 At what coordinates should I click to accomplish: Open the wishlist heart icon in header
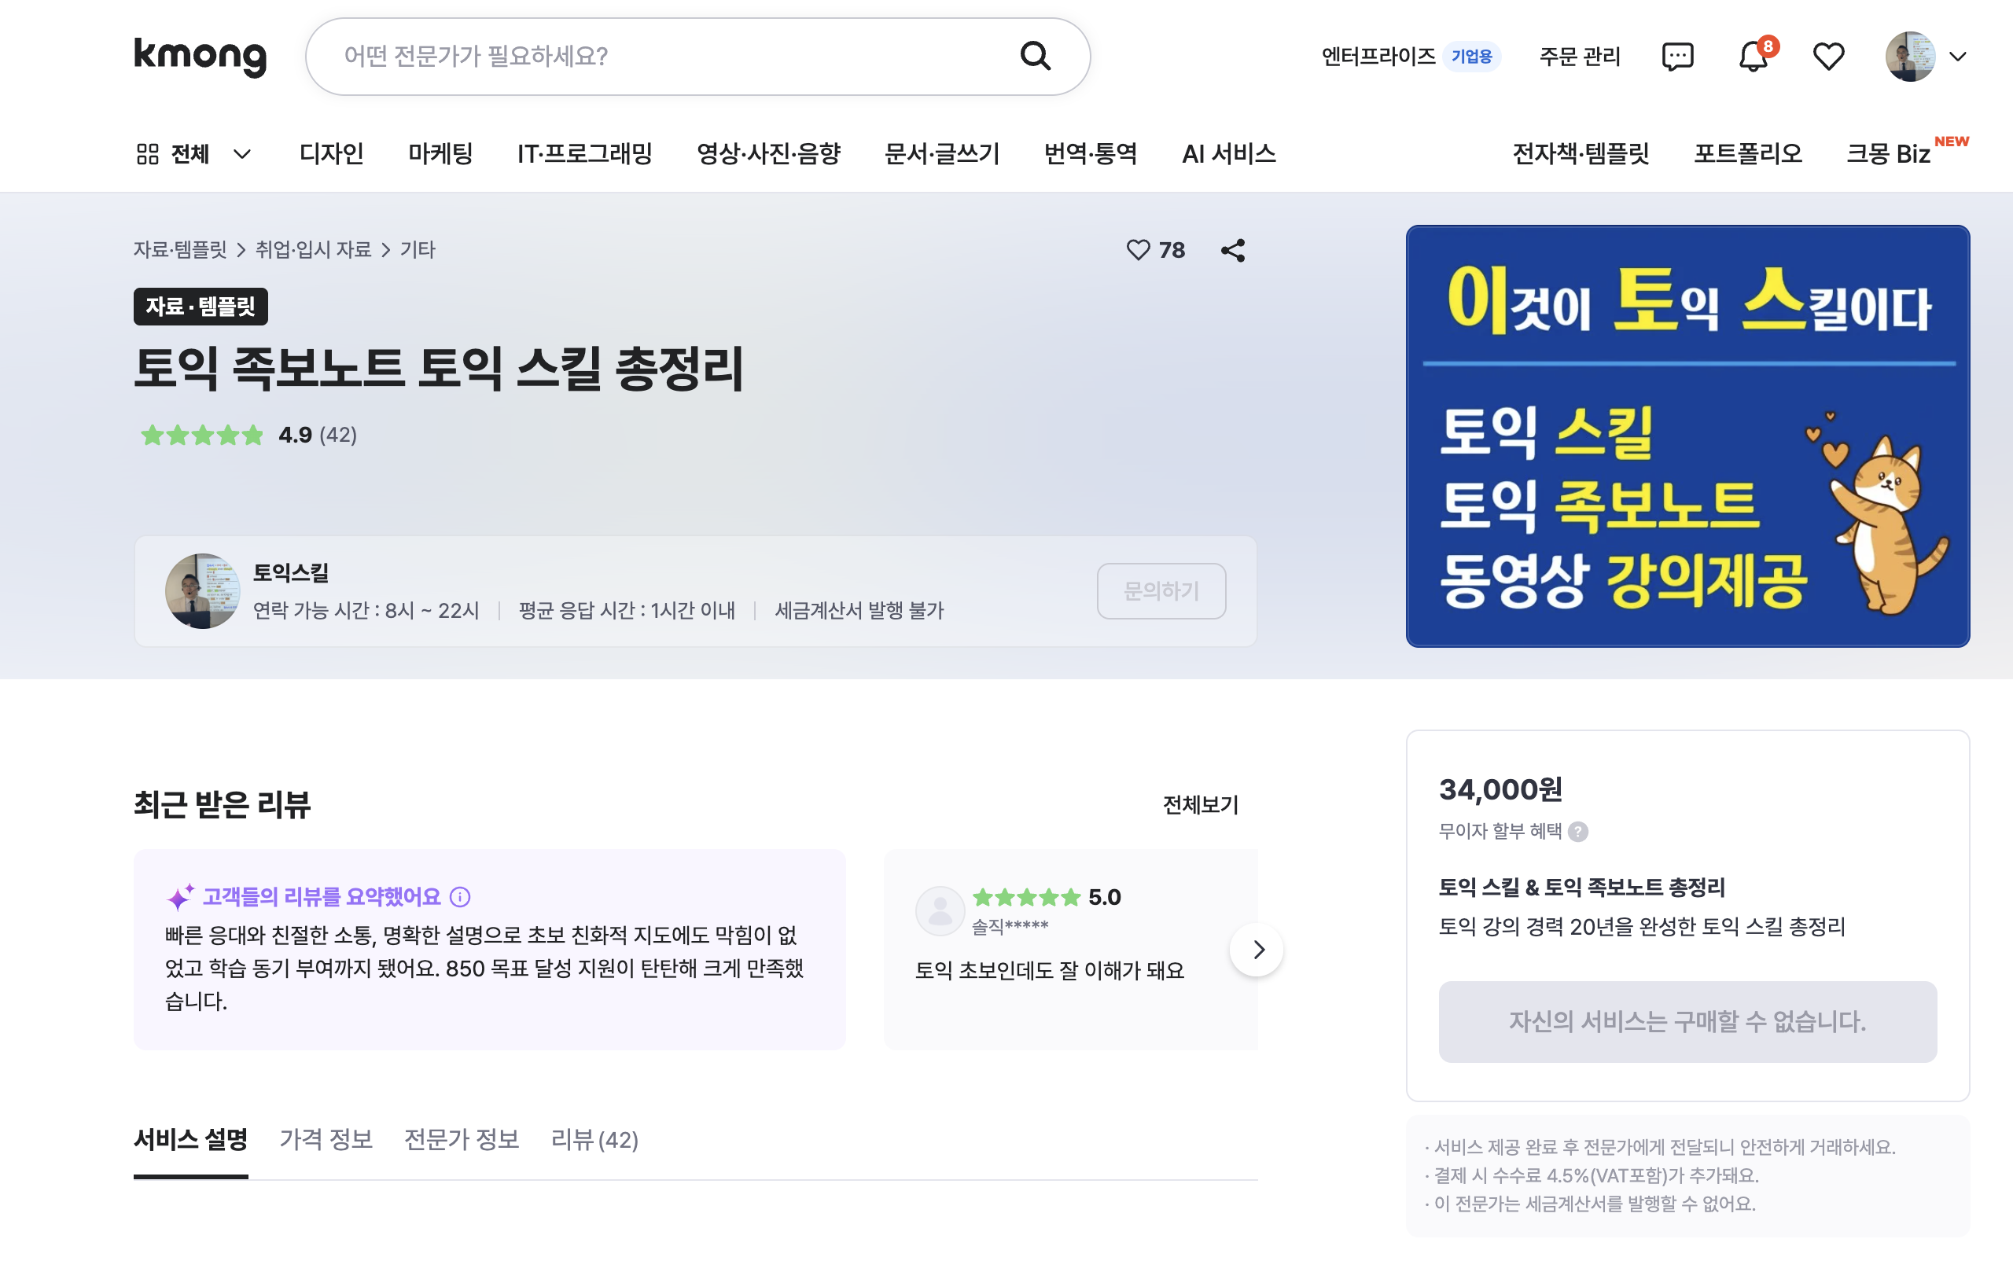(x=1827, y=56)
